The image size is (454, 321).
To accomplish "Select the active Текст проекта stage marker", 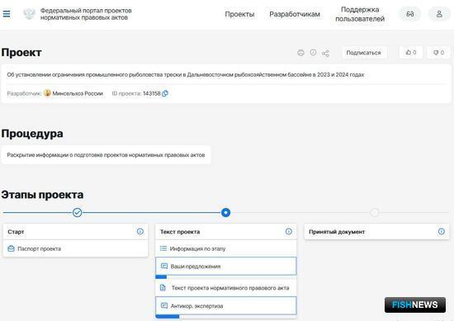I will [x=225, y=212].
